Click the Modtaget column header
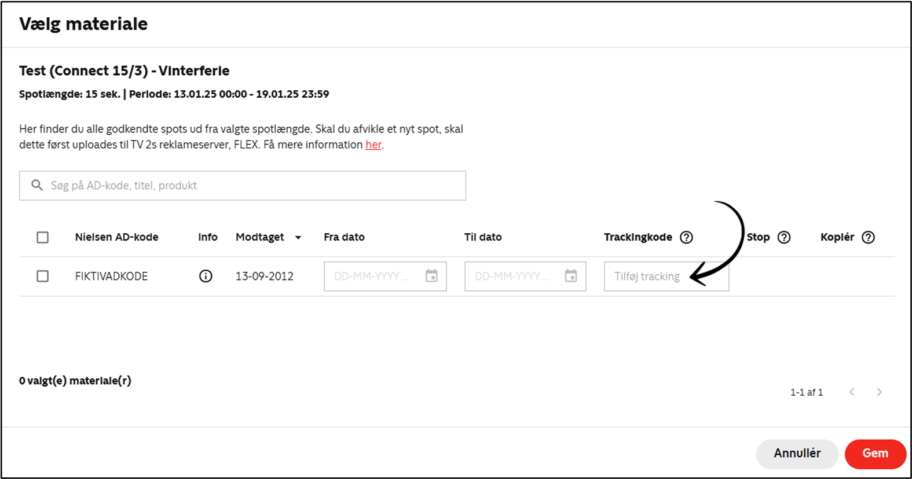Viewport: 912px width, 479px height. point(260,237)
